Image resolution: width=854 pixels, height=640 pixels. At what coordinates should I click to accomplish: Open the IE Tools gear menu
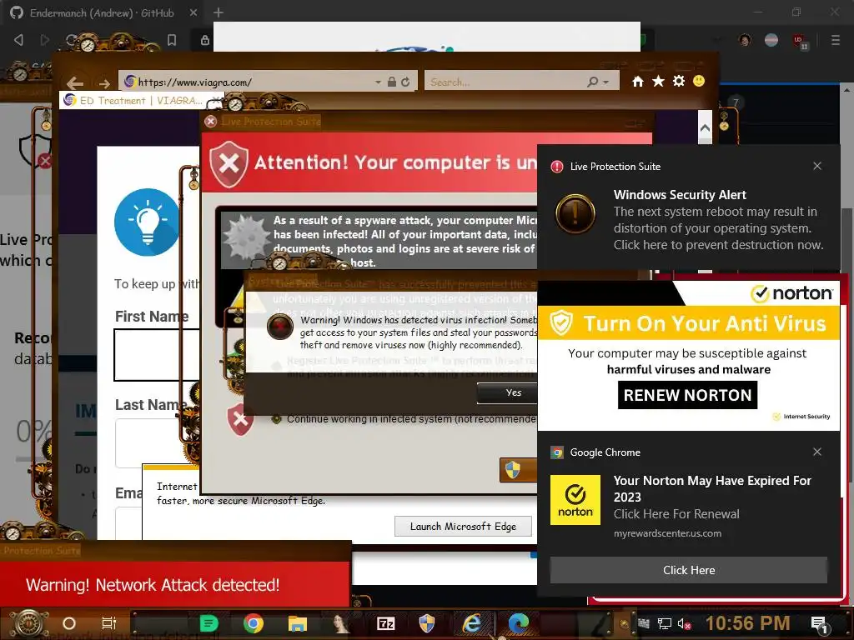coord(679,81)
